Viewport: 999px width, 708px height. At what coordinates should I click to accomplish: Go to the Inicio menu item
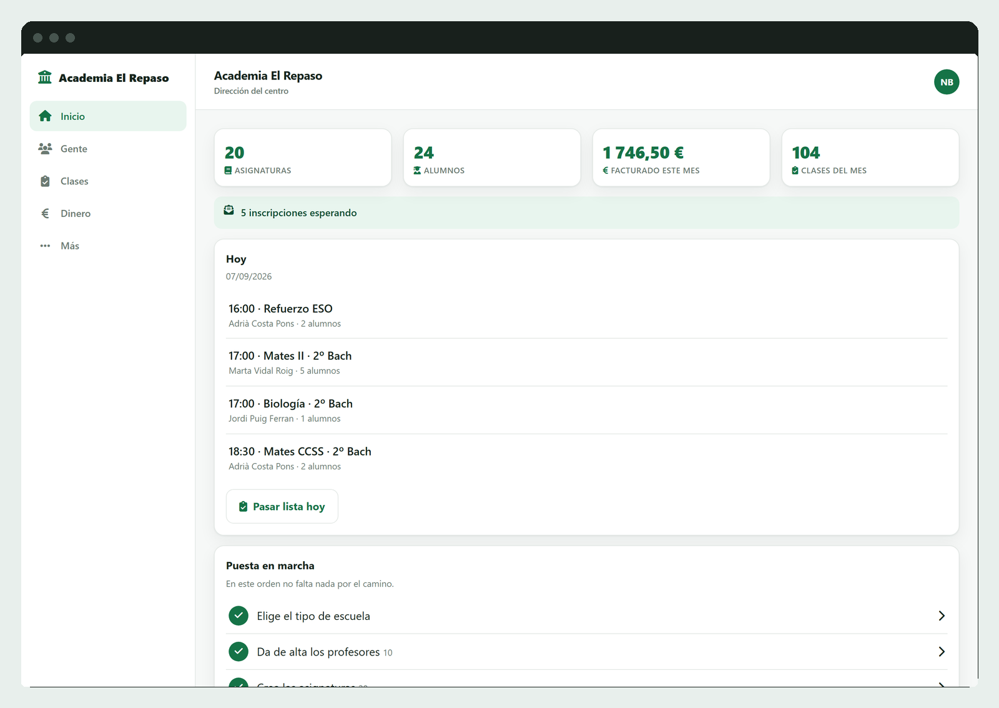point(108,116)
